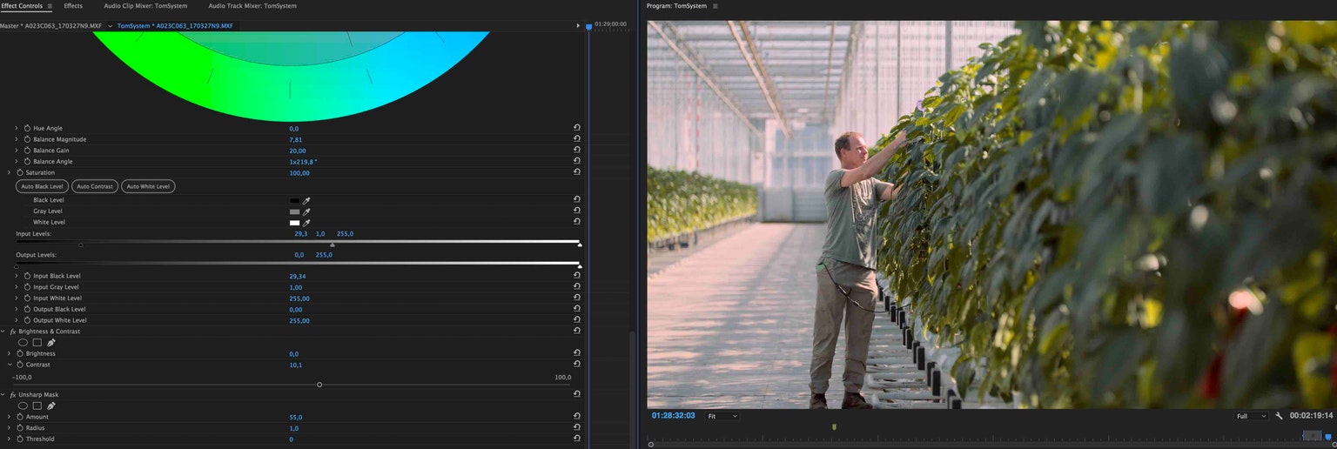Viewport: 1337px width, 449px height.
Task: Click the Auto Black Level button
Action: (x=42, y=186)
